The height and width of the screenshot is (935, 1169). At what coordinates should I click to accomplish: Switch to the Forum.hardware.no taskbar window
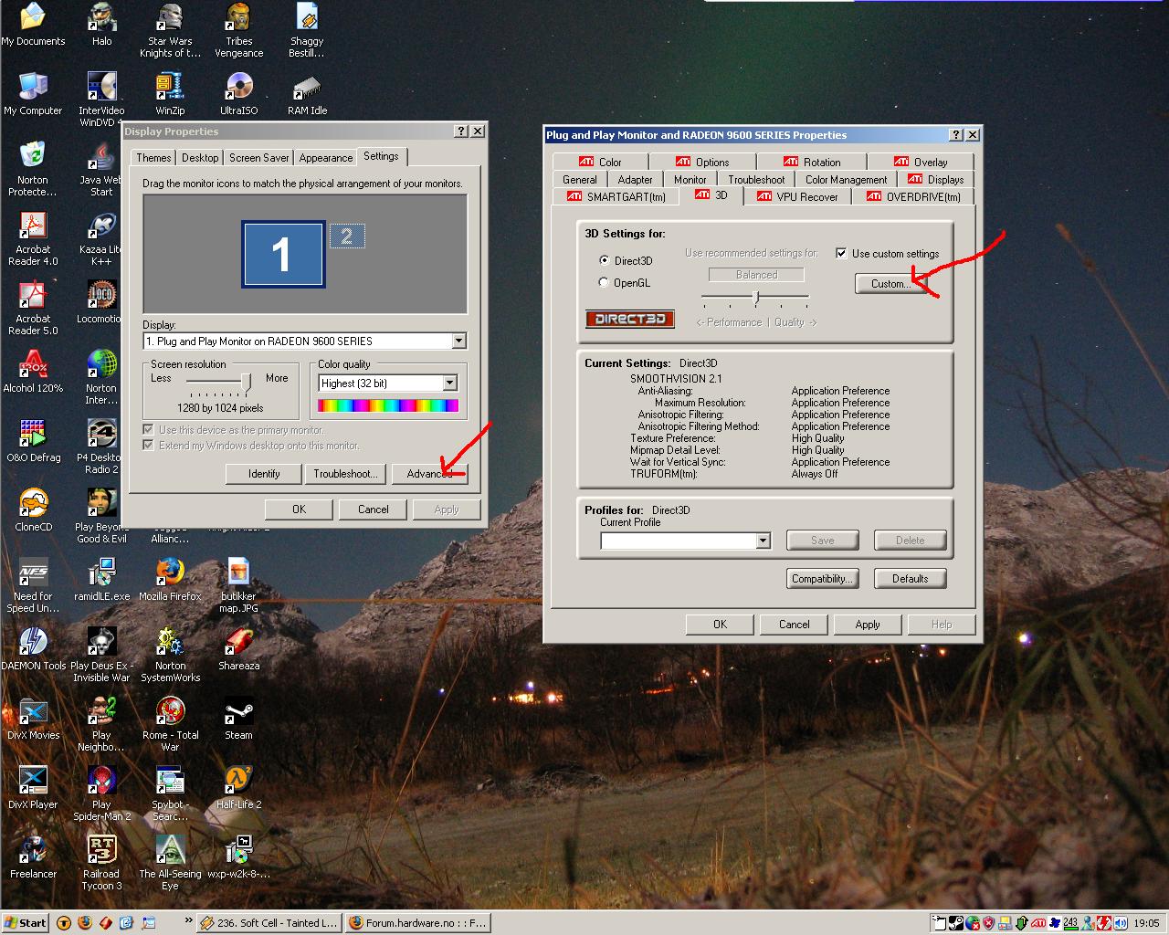[x=418, y=923]
